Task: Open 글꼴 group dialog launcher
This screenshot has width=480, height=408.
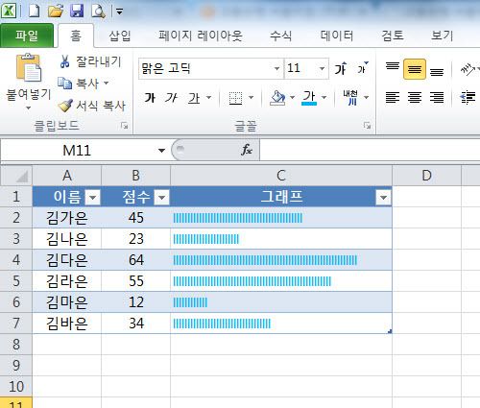Action: tap(367, 126)
